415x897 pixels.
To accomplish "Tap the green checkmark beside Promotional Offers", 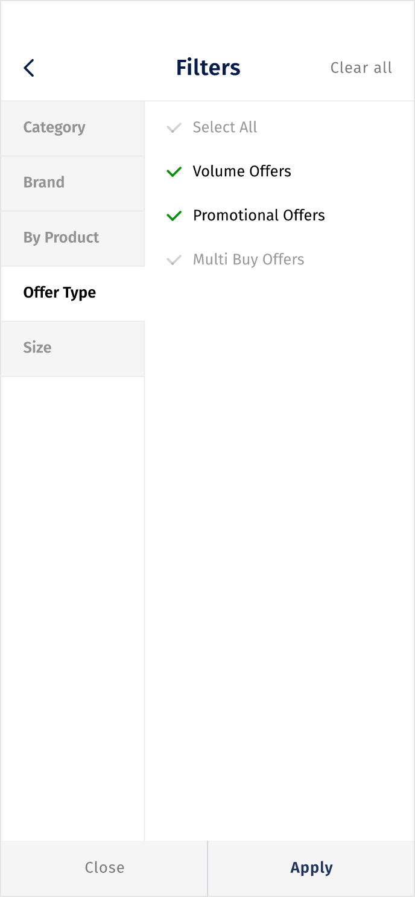I will [174, 216].
